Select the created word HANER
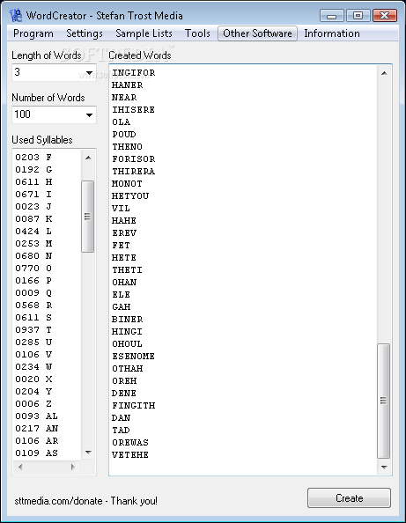 [x=127, y=85]
